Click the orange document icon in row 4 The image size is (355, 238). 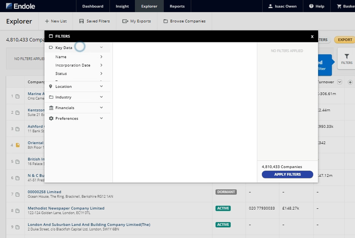18,145
